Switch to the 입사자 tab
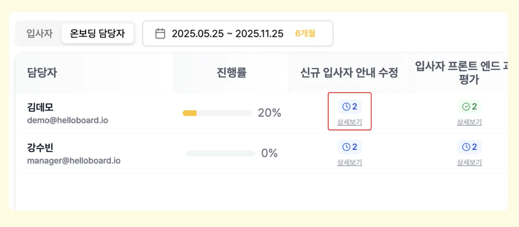The width and height of the screenshot is (519, 227). (40, 34)
